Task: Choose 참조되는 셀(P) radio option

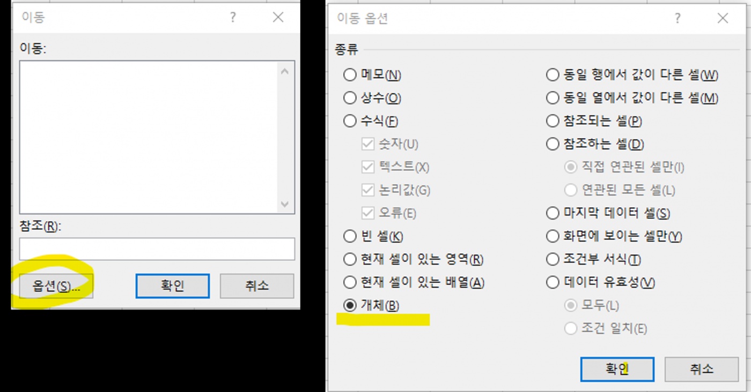Action: [x=553, y=121]
